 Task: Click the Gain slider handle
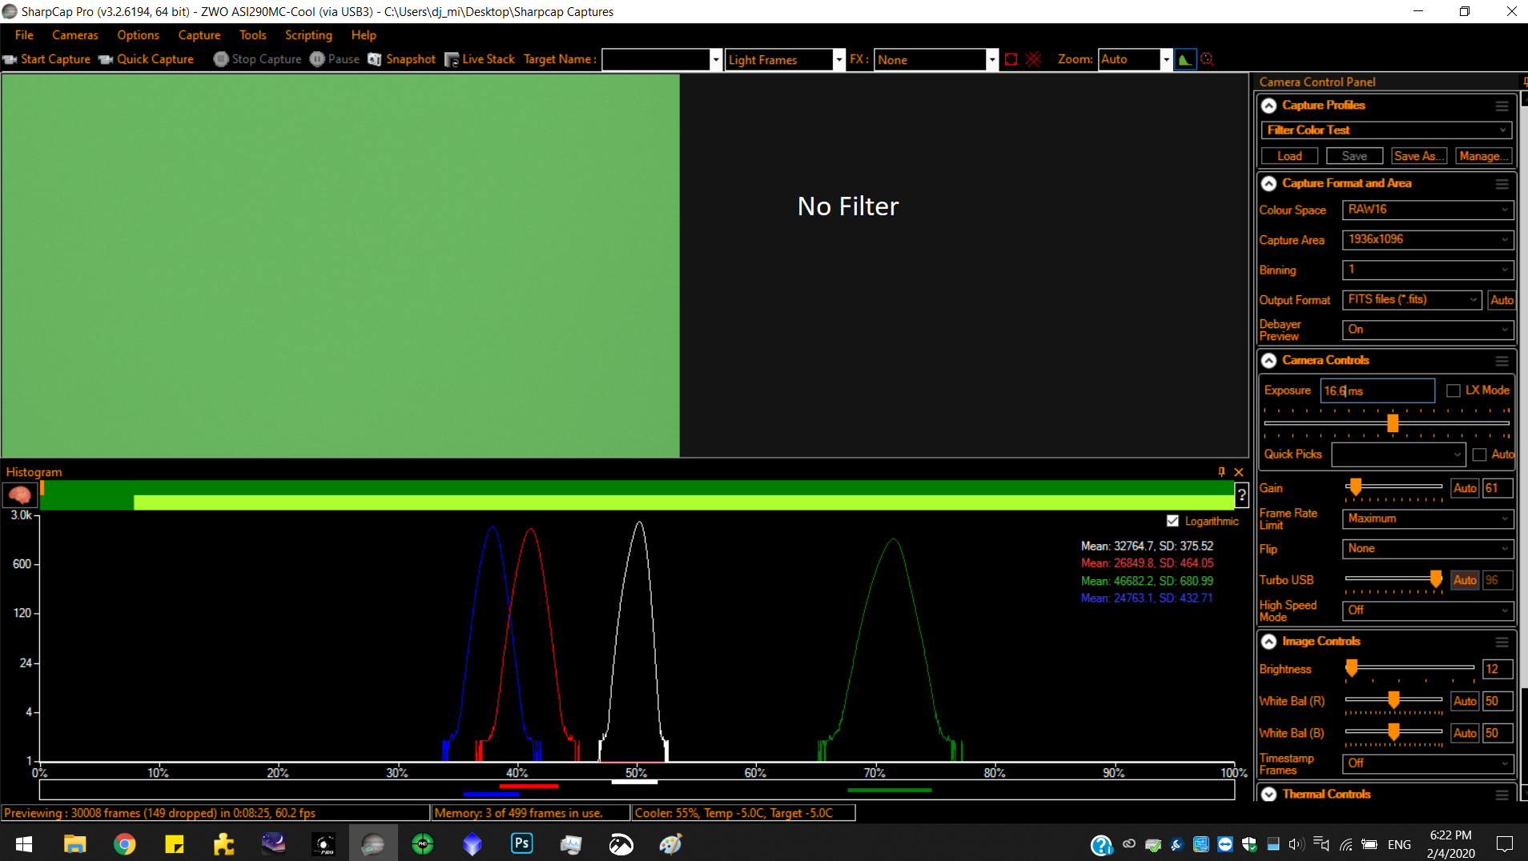[x=1355, y=487]
